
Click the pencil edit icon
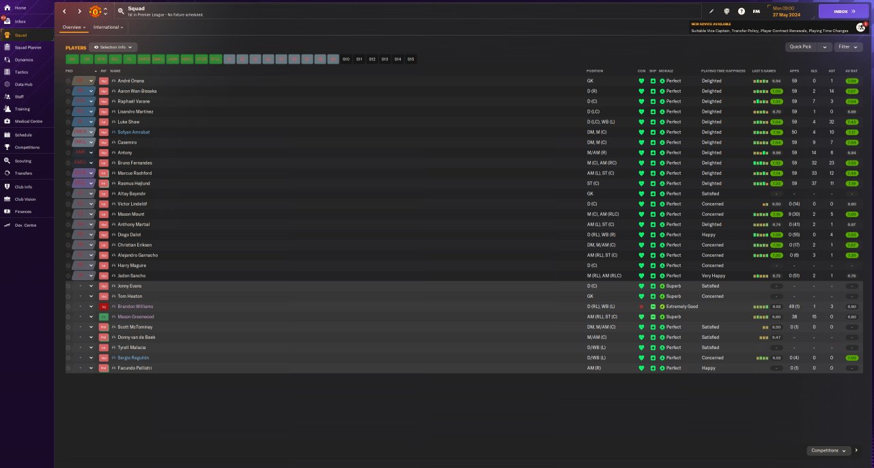(x=711, y=11)
